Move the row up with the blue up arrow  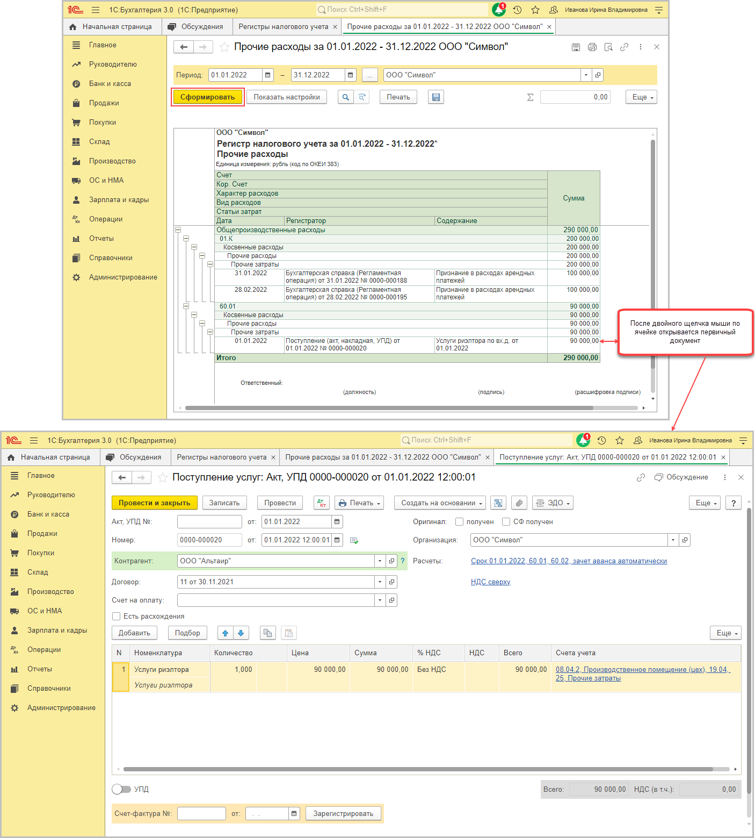pyautogui.click(x=226, y=633)
